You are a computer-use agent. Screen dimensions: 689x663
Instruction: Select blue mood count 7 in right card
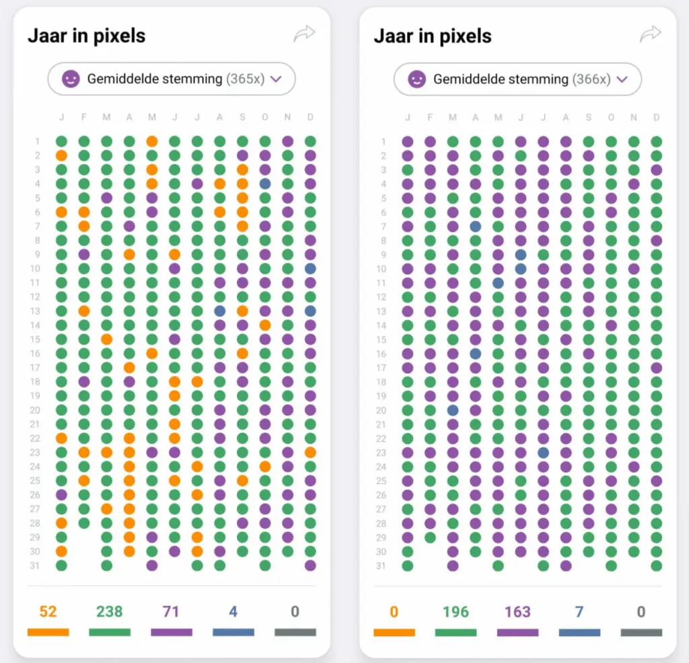(x=579, y=612)
